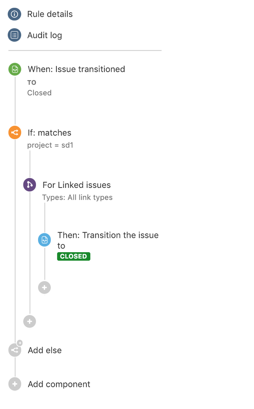Select the purple 'For Linked issues' branch icon
This screenshot has height=409, width=254.
(29, 185)
